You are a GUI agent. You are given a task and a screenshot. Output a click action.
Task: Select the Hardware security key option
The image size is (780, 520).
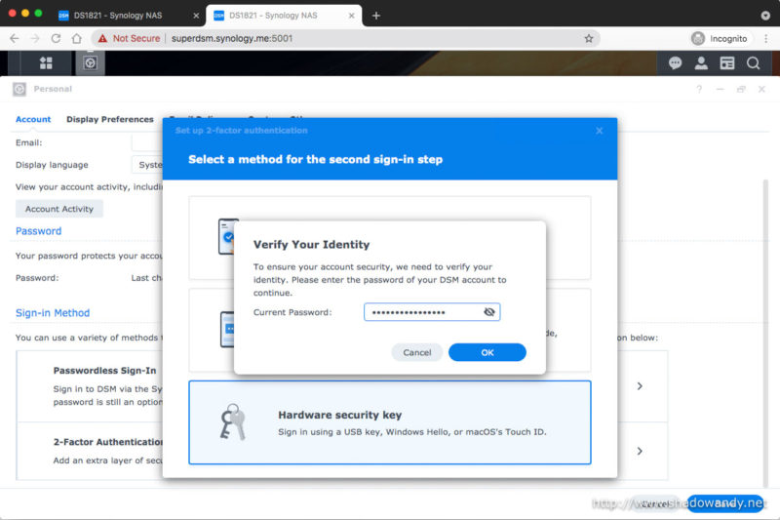click(x=390, y=422)
